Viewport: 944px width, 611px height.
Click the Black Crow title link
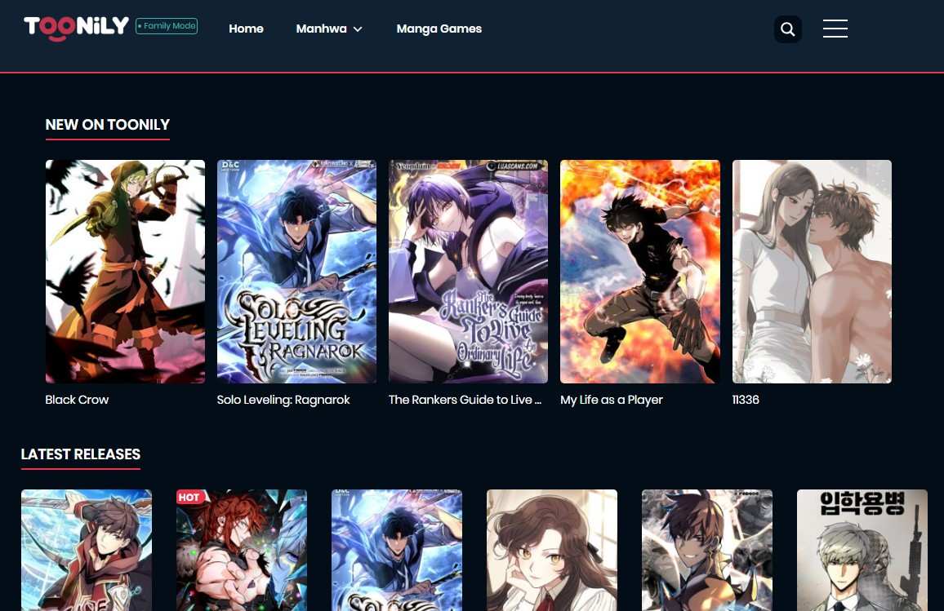pos(77,400)
